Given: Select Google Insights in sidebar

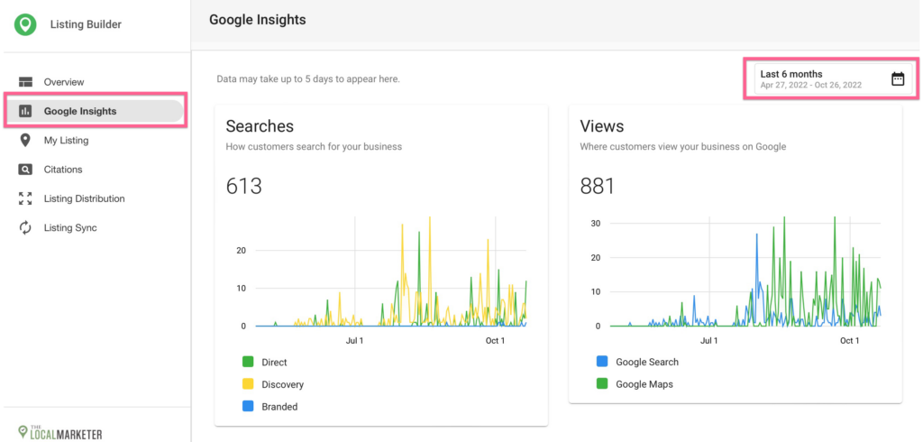Looking at the screenshot, I should [94, 111].
